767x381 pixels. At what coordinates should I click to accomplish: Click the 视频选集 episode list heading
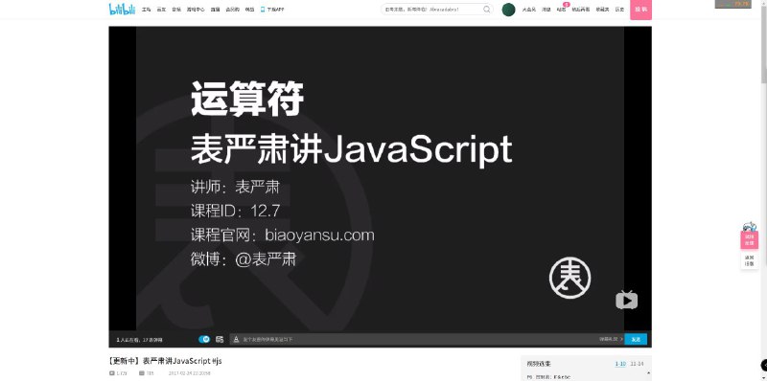(539, 364)
